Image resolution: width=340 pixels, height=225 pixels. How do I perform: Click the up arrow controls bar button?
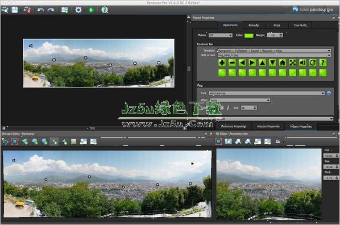262,63
